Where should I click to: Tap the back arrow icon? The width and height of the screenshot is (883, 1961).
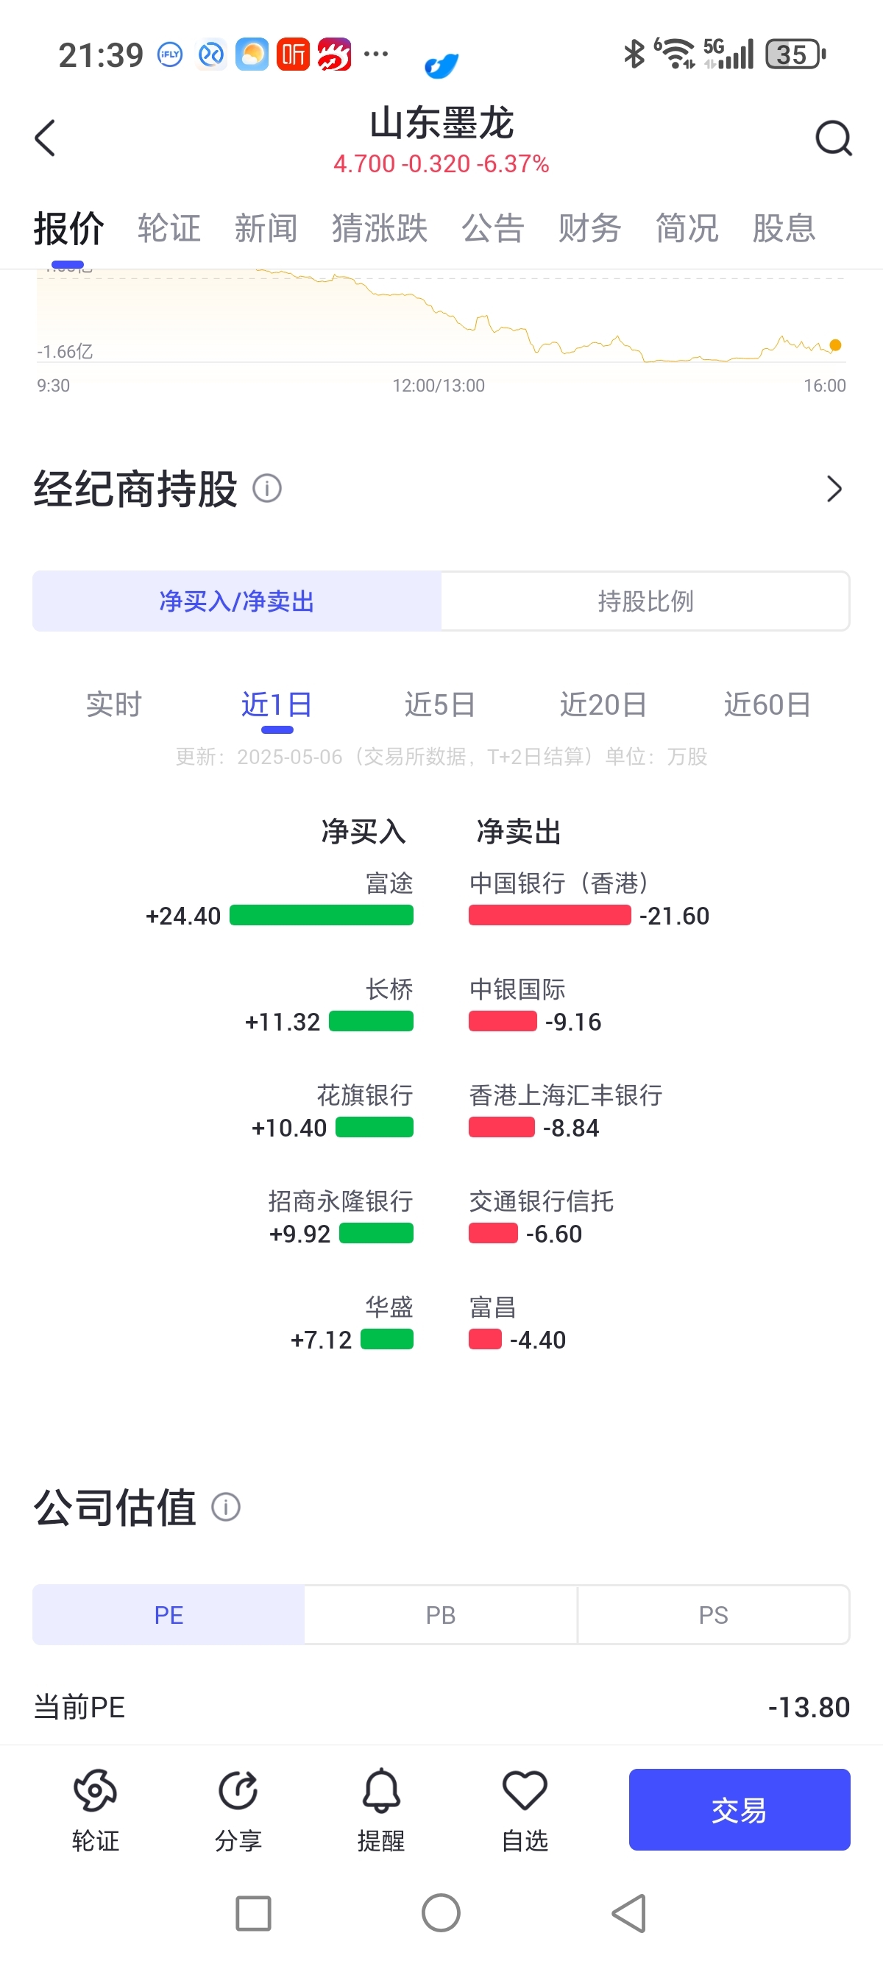(x=46, y=138)
